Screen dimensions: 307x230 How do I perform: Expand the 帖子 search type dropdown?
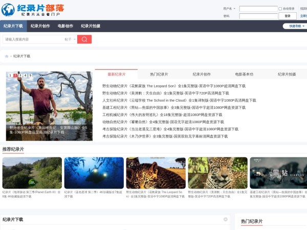(70, 39)
